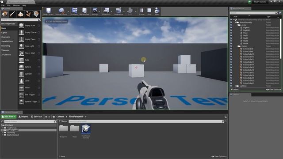Pick the Box Trigger item
Viewport: 283px width, 159px height.
pos(30,95)
